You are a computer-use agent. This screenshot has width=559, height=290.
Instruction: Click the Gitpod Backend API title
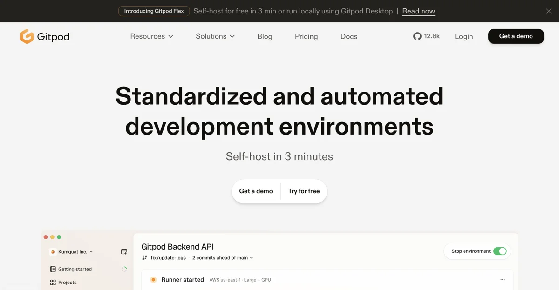[x=177, y=247]
